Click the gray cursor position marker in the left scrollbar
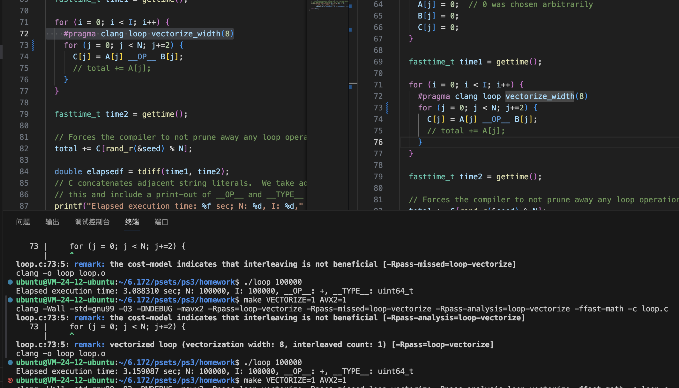 point(353,83)
